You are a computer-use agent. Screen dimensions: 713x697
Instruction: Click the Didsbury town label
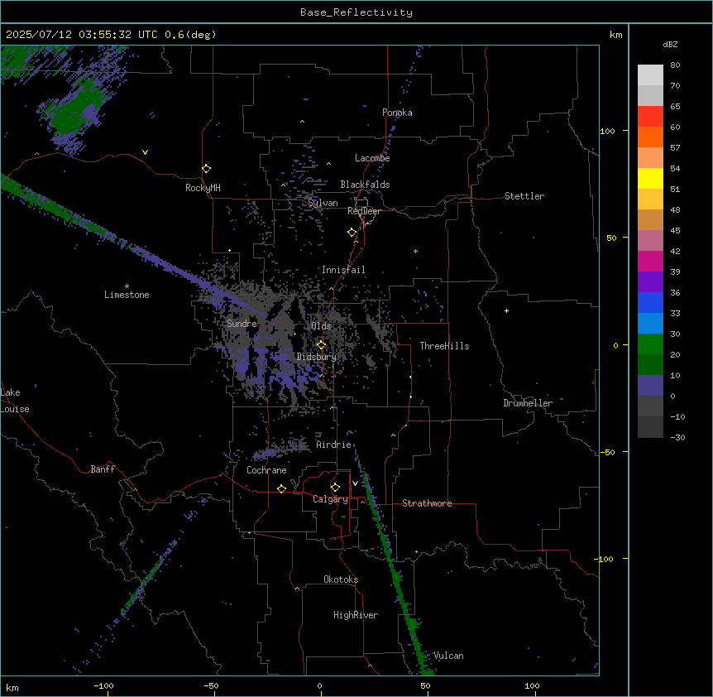click(317, 357)
